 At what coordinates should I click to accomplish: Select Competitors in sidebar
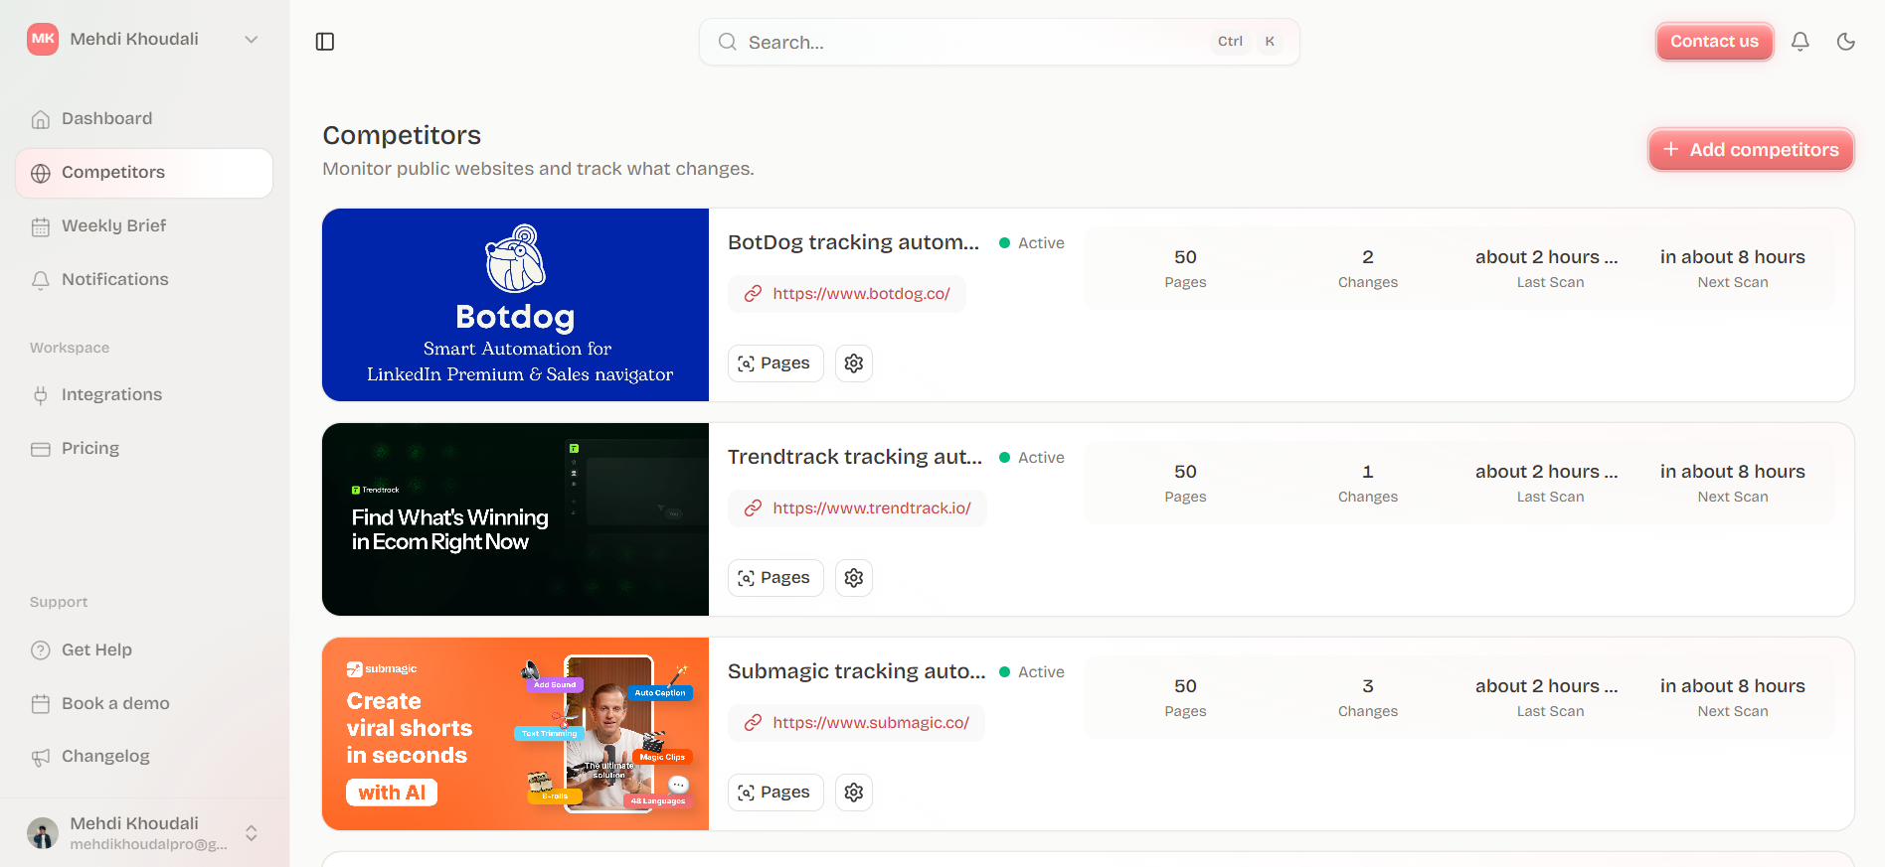[144, 173]
